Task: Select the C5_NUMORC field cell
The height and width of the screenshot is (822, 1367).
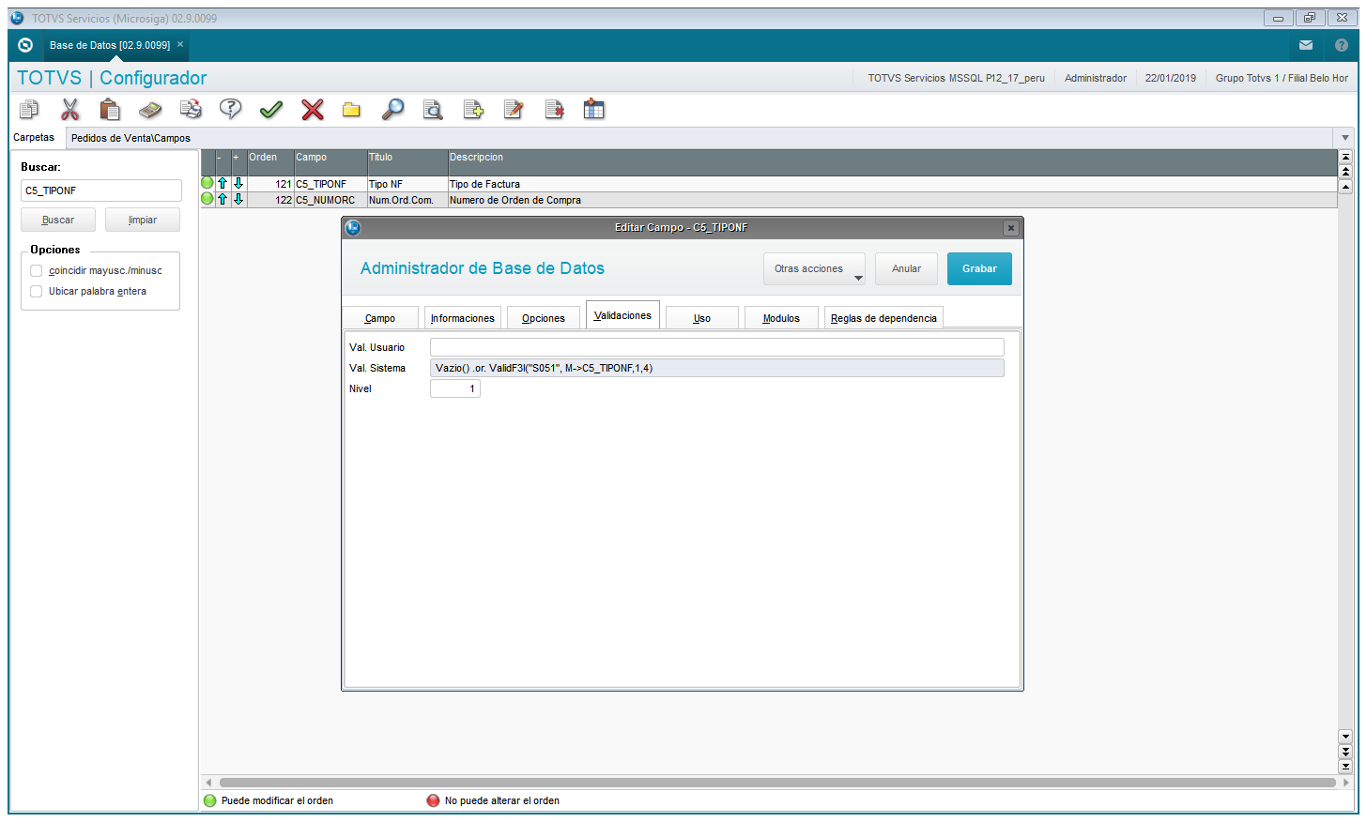Action: pos(330,200)
